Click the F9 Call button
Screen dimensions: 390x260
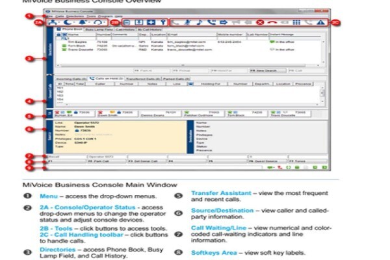click(307, 71)
